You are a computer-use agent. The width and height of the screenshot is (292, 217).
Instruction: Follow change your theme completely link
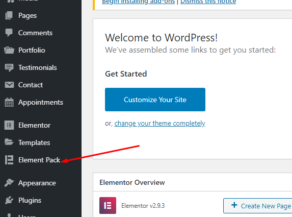click(160, 124)
